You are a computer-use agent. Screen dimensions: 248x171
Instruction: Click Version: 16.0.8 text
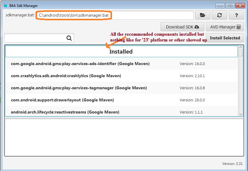click(192, 88)
